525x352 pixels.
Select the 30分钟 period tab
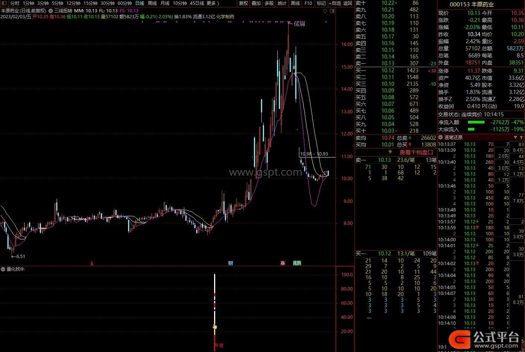click(x=107, y=3)
